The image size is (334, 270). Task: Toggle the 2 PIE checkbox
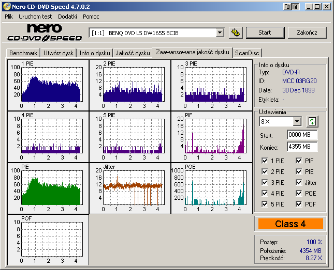[265, 171]
